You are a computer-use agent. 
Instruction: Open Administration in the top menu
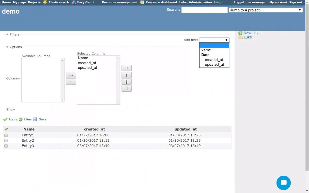(200, 2)
